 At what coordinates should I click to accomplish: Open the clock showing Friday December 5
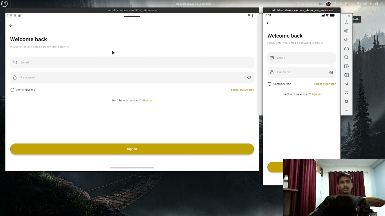coord(192,4)
